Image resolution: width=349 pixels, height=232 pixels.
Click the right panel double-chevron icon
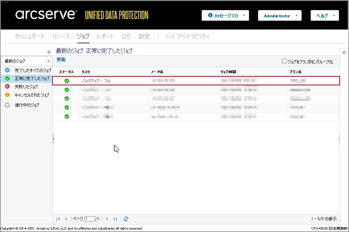coord(344,52)
